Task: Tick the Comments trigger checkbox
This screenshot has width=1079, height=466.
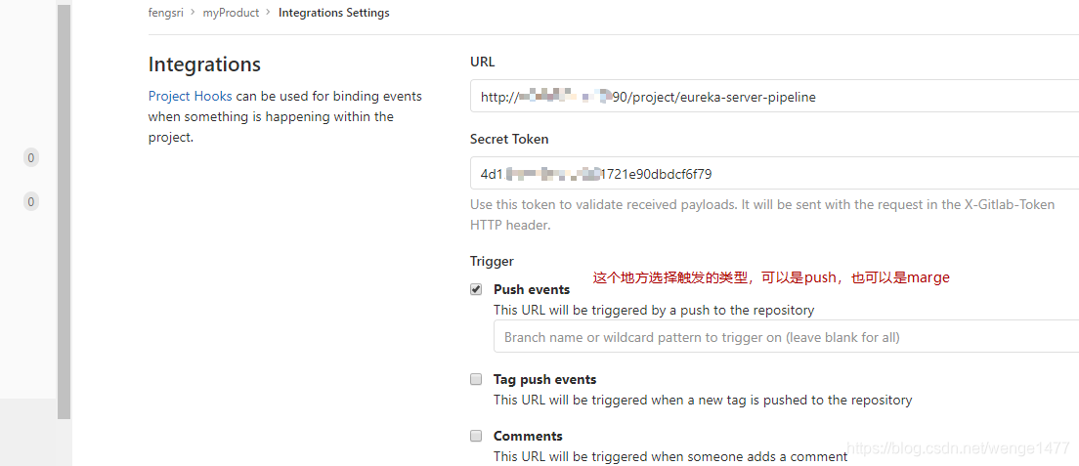Action: coord(476,436)
